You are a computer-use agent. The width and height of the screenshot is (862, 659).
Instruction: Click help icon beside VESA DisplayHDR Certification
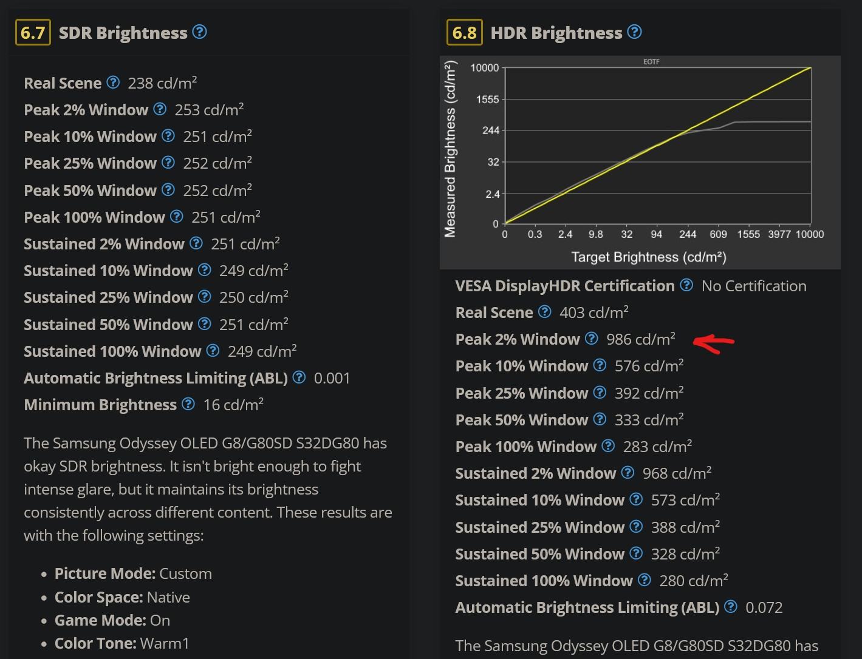tap(686, 285)
